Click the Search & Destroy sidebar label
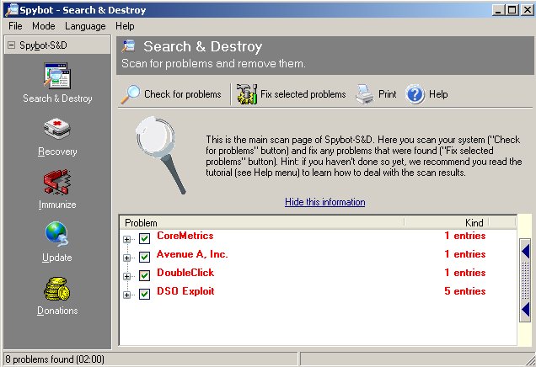This screenshot has width=536, height=367. point(57,98)
